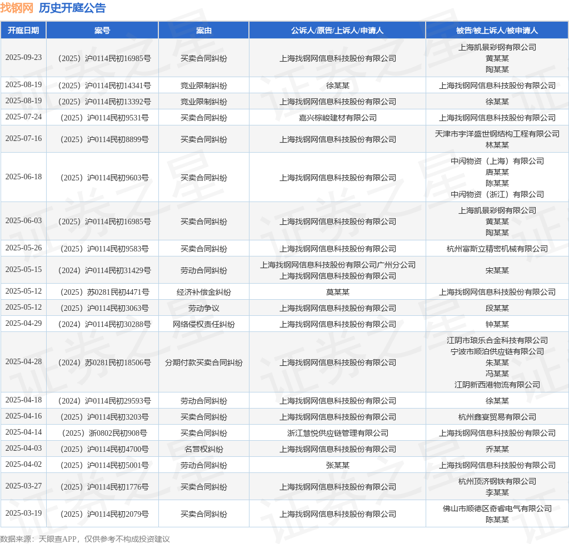
Task: Select date cell 2025-04-18
Action: click(23, 400)
